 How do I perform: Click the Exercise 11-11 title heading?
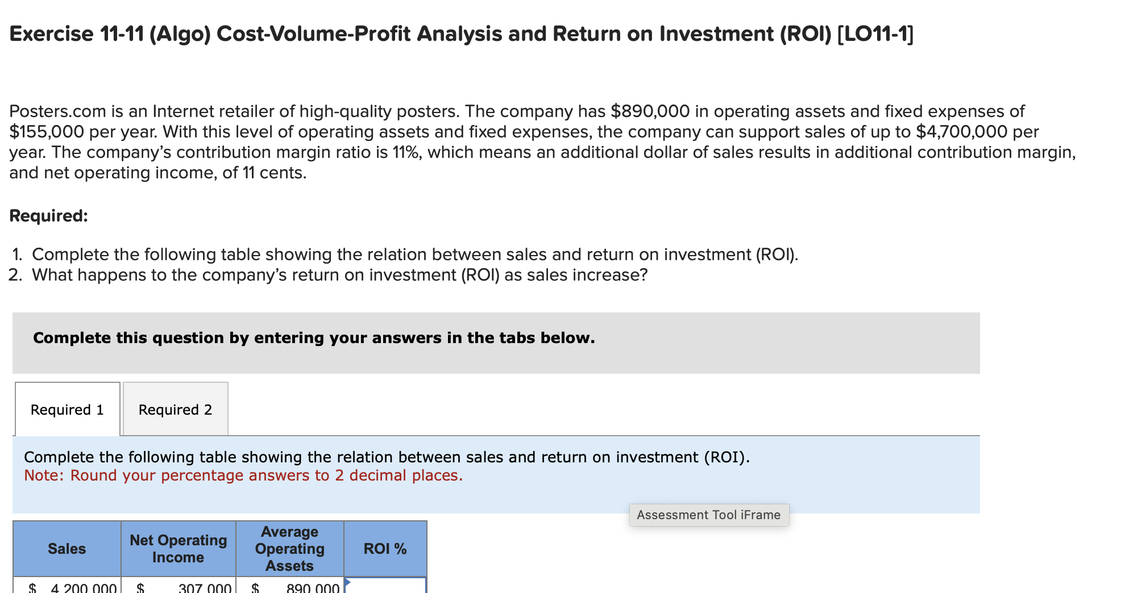460,33
